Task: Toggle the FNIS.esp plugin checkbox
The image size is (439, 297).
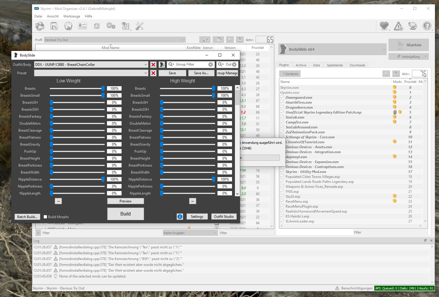Action: tap(282, 192)
